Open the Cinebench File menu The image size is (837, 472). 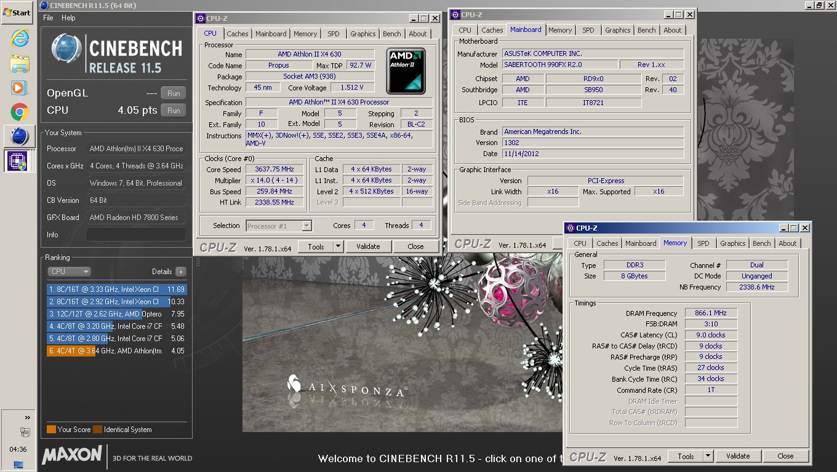click(x=48, y=18)
